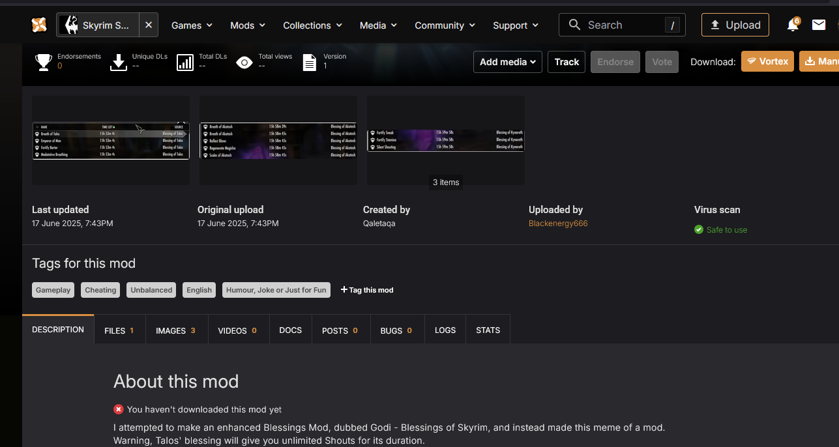839x447 pixels.
Task: Open the Blessing of Akatosh screenshot thumbnail
Action: tap(278, 141)
